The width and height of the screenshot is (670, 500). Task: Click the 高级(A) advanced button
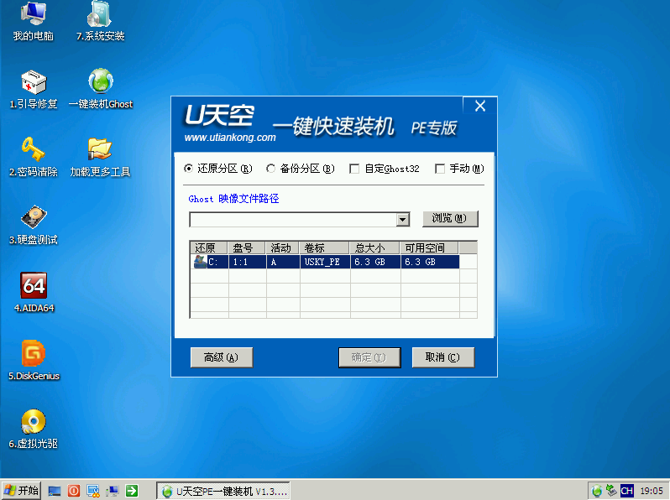pyautogui.click(x=222, y=357)
